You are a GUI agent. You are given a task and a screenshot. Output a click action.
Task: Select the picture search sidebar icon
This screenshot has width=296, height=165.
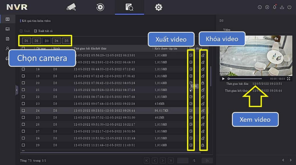[8, 29]
